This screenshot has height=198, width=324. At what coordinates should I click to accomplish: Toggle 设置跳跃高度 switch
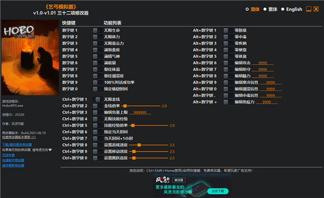click(97, 158)
